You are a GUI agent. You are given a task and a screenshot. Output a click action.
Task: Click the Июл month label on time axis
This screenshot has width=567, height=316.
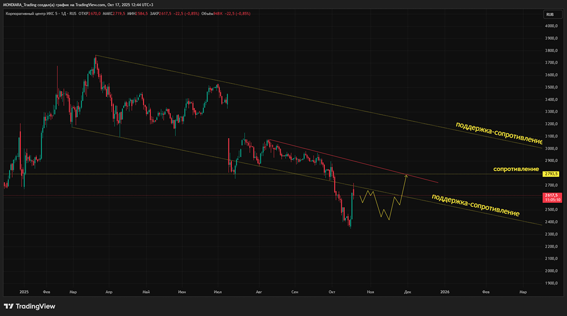tap(218, 292)
